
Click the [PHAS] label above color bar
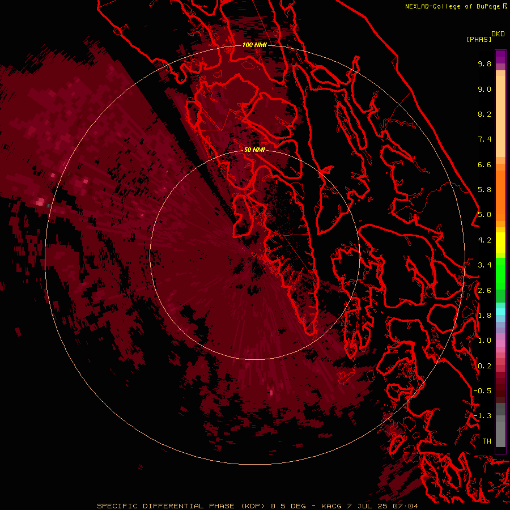(479, 39)
